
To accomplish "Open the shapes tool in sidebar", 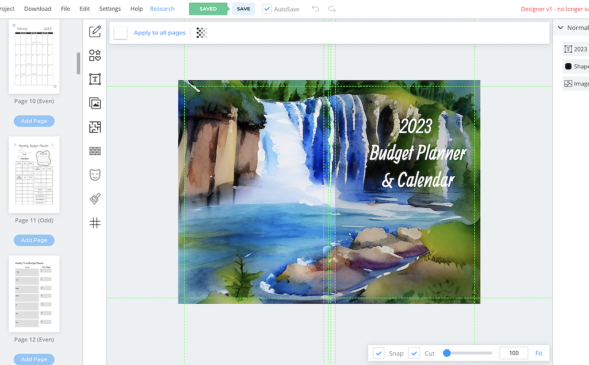I will coord(95,55).
